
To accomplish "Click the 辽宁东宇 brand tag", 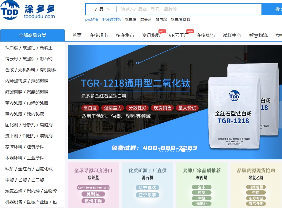I will pyautogui.click(x=147, y=195).
